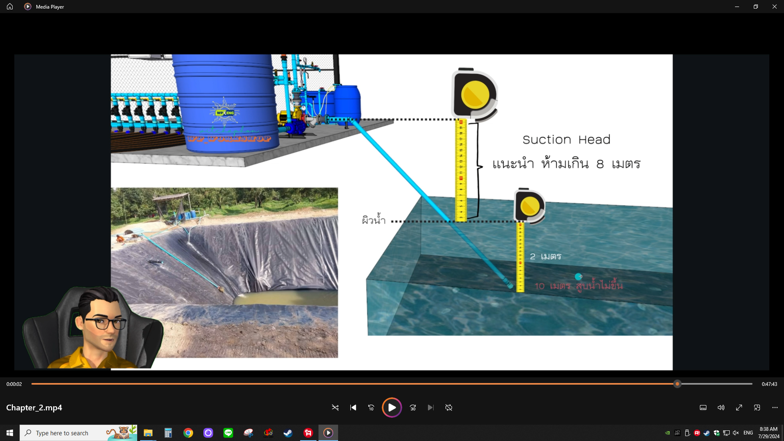Open Windows Start menu
The width and height of the screenshot is (784, 441).
(10, 433)
